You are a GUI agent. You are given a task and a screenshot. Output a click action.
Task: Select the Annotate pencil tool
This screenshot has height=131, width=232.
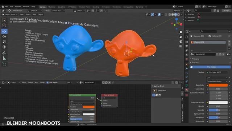4,53
